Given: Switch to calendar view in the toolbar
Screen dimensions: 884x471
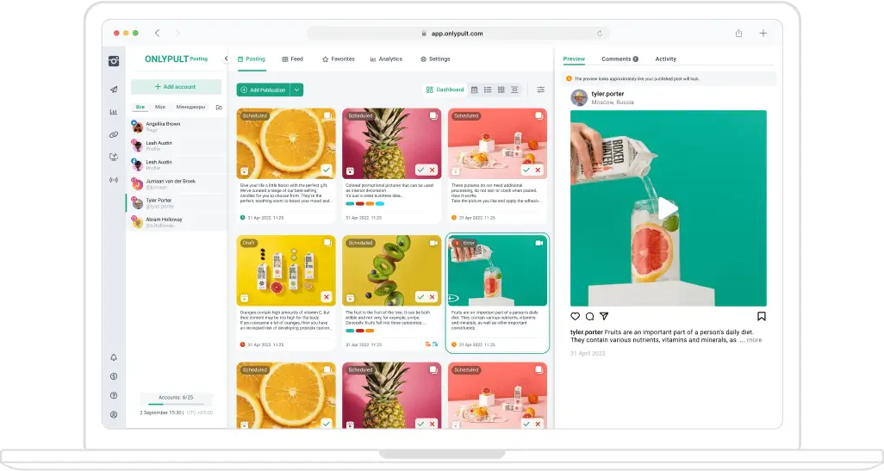Looking at the screenshot, I should click(x=474, y=90).
